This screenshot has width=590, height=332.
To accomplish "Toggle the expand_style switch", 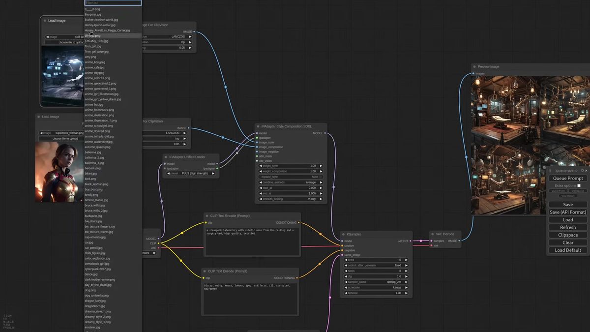I will tap(290, 177).
